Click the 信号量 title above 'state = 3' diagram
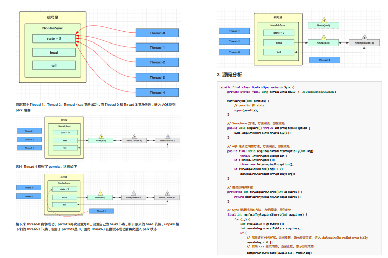 (53, 17)
